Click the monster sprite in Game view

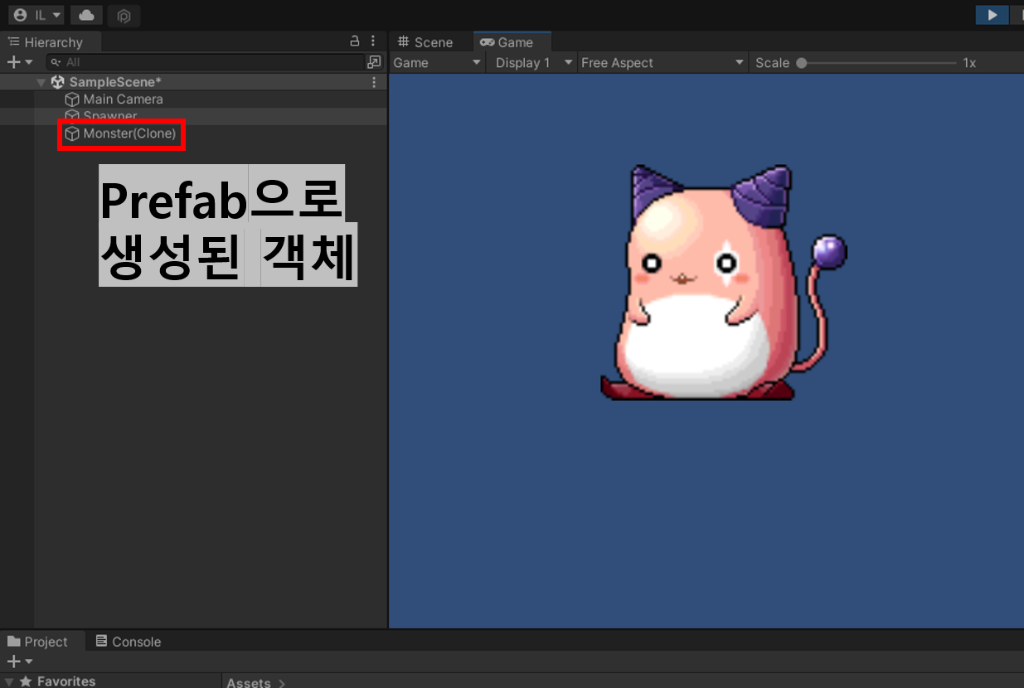[723, 283]
